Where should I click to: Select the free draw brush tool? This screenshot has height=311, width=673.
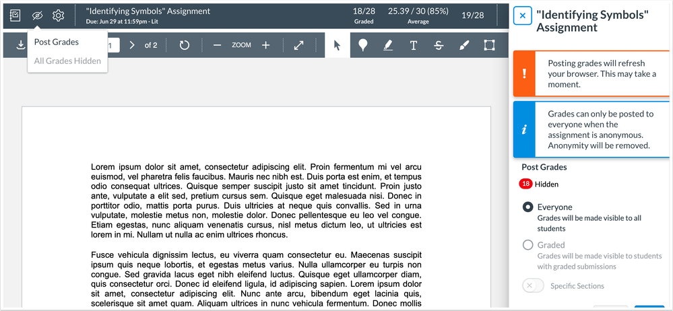(x=464, y=45)
